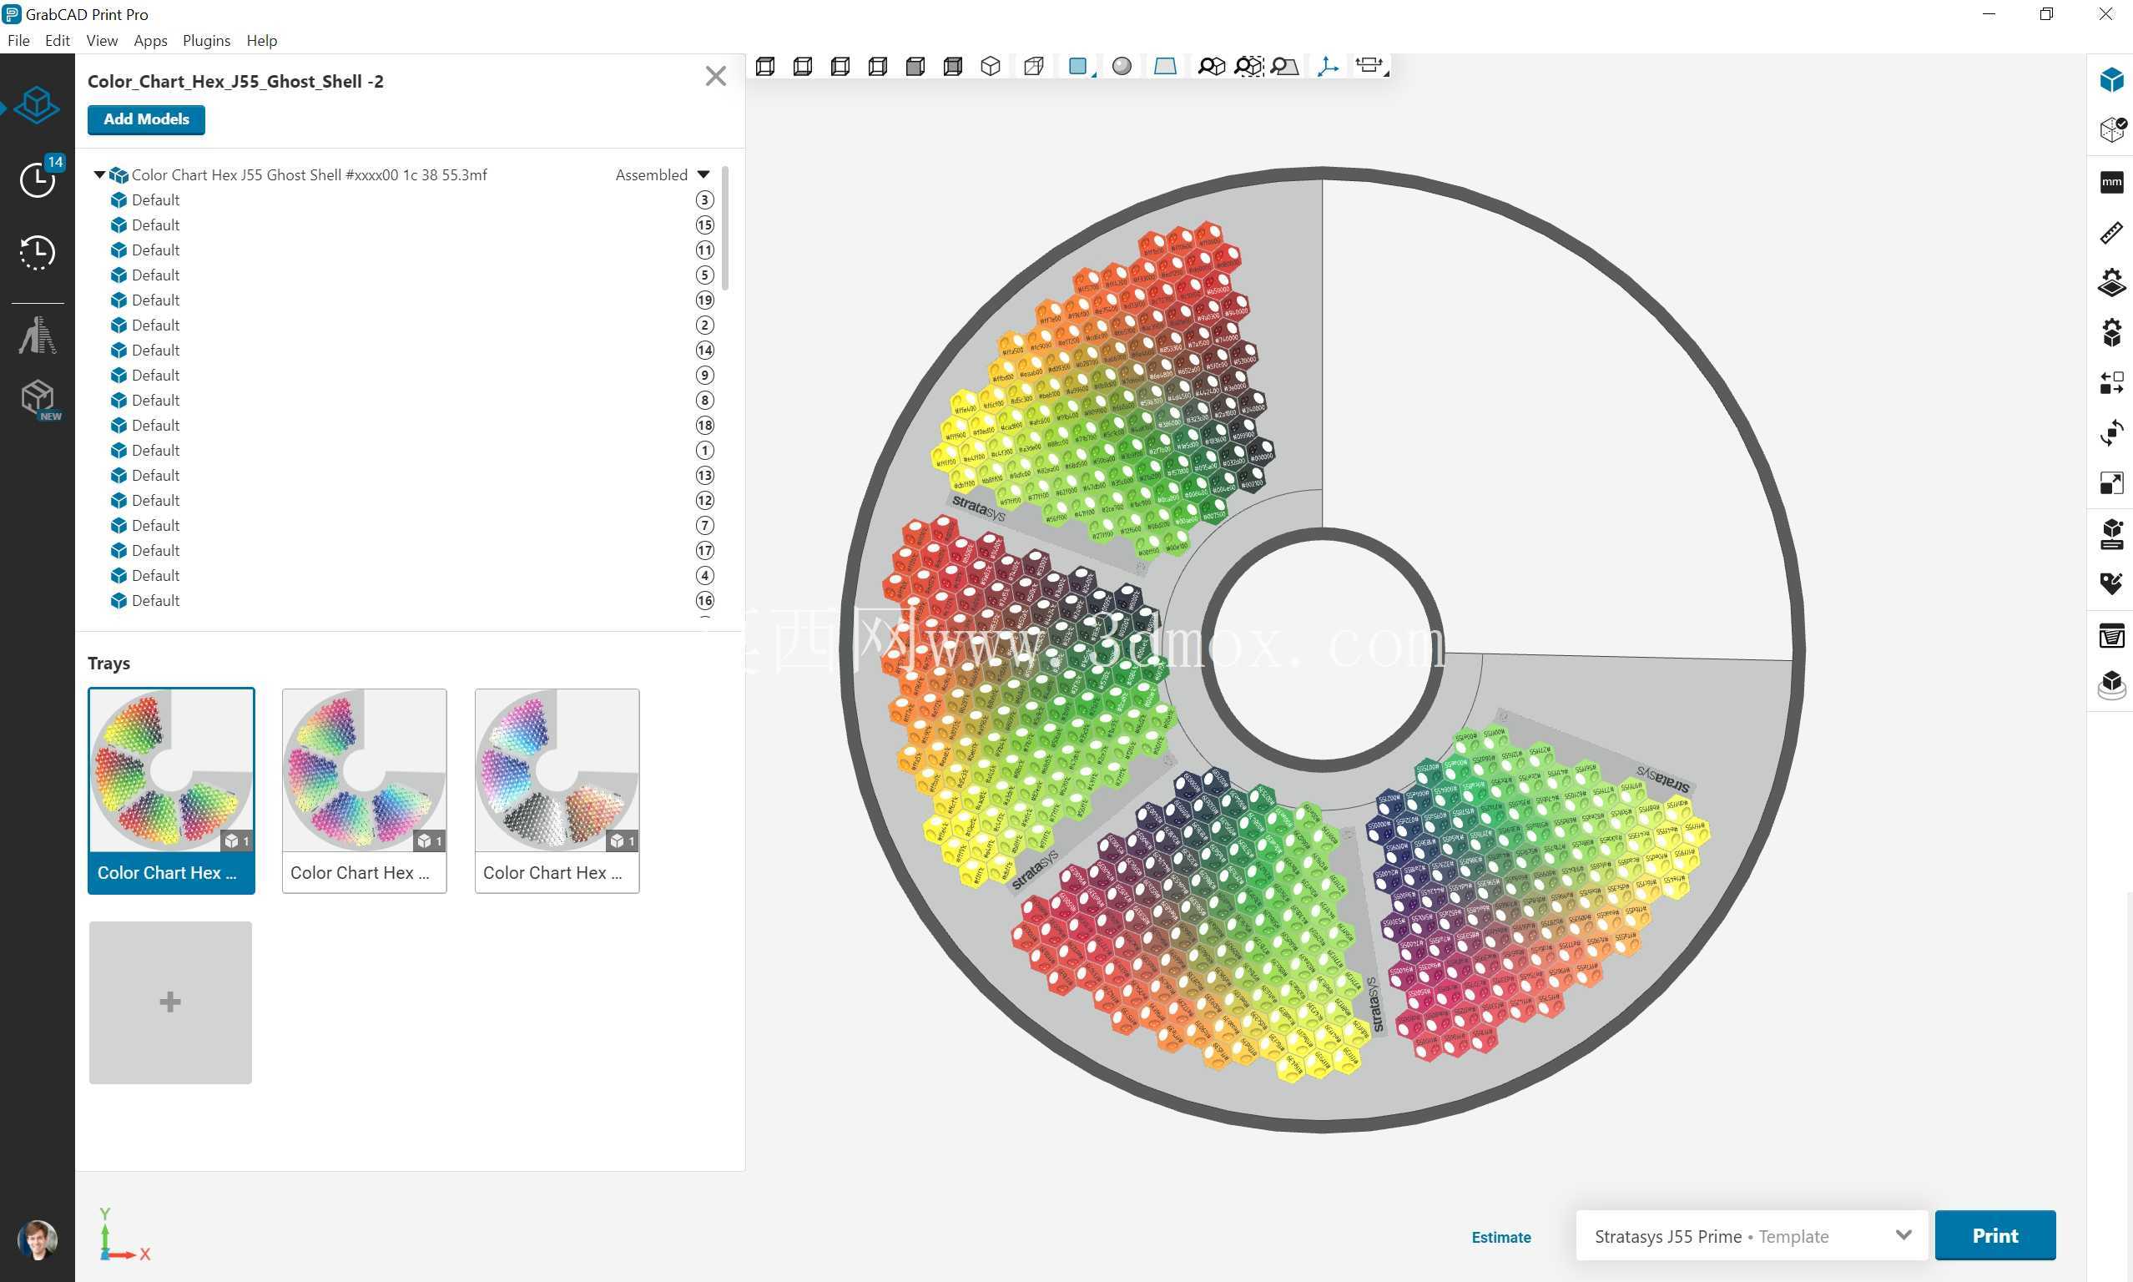Open the user profile avatar
This screenshot has height=1282, width=2133.
point(37,1240)
